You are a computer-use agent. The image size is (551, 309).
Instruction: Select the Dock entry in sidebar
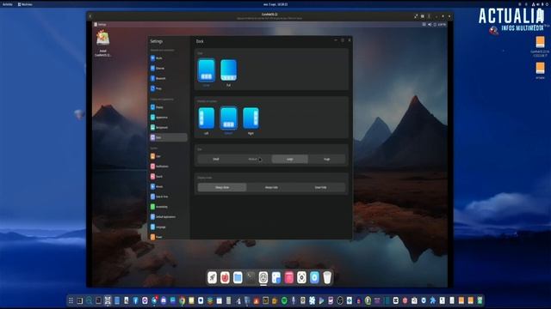pyautogui.click(x=168, y=137)
